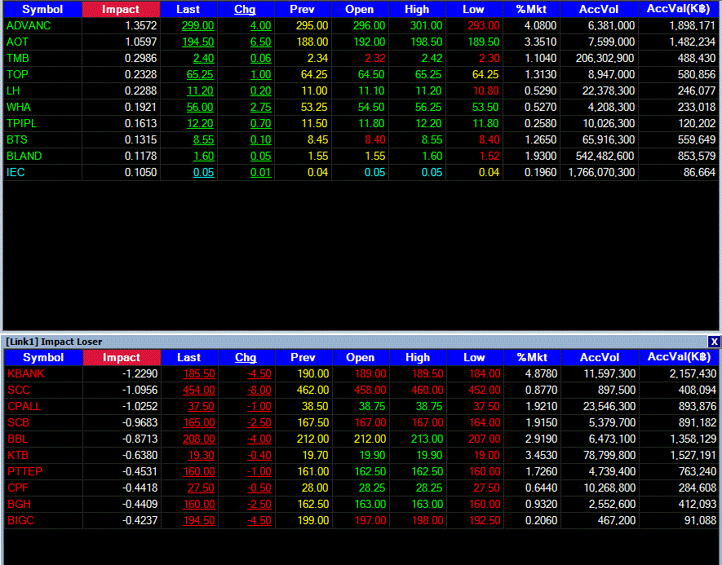Click TMB last price 2.40
The image size is (722, 565).
tap(203, 59)
